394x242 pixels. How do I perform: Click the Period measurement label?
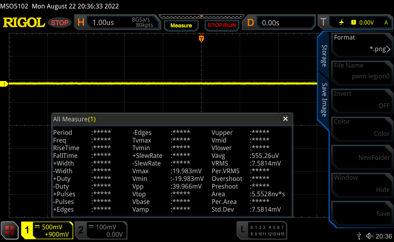point(63,133)
